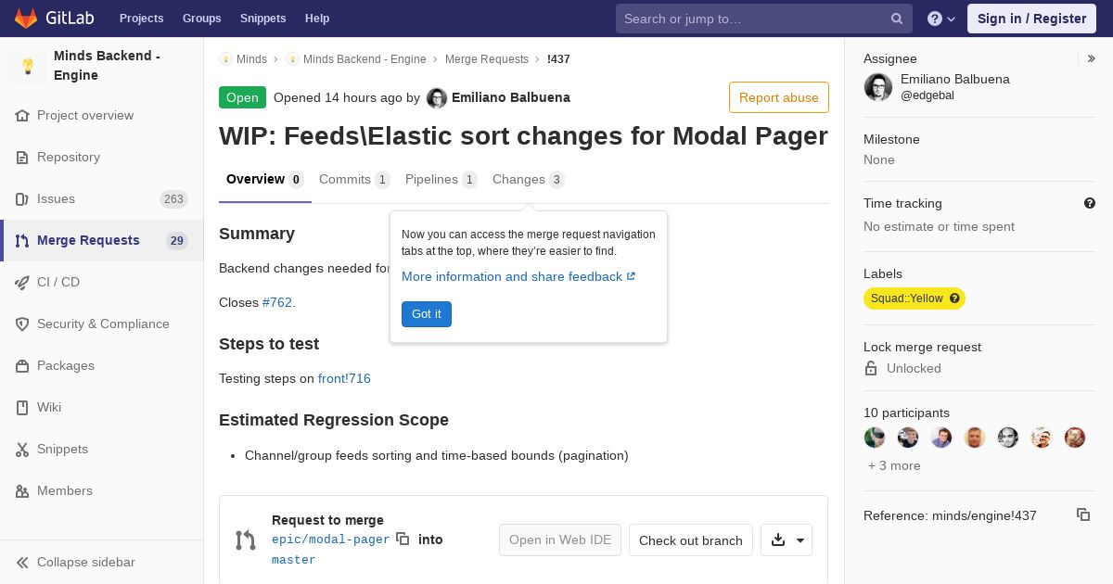Viewport: 1113px width, 584px height.
Task: Click the time tracking help icon
Action: coord(1090,203)
